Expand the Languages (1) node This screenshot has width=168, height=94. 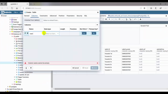click(10, 32)
